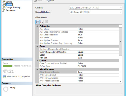Open the General page
Viewport: 126px width, 96px height.
click(x=9, y=2)
